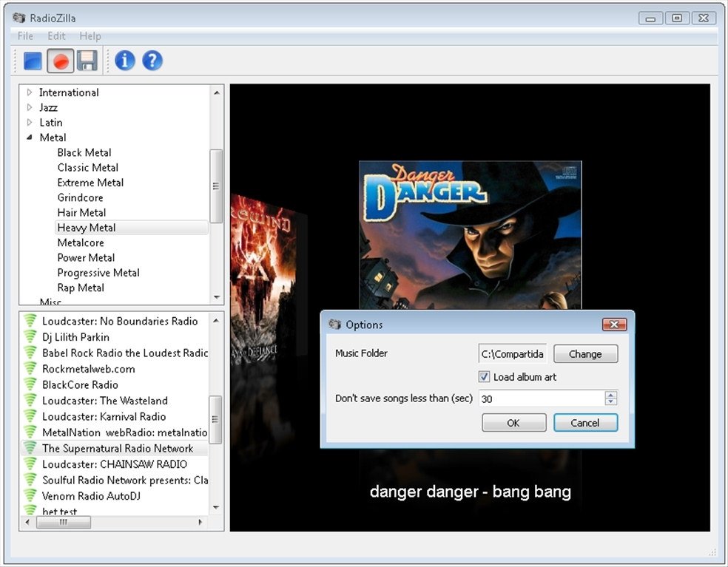Screen dimensions: 728x567
Task: Decrease the minimum song seconds value
Action: (611, 401)
